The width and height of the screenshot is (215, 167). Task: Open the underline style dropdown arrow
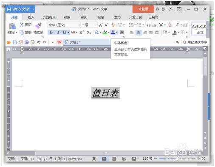(x=68, y=33)
